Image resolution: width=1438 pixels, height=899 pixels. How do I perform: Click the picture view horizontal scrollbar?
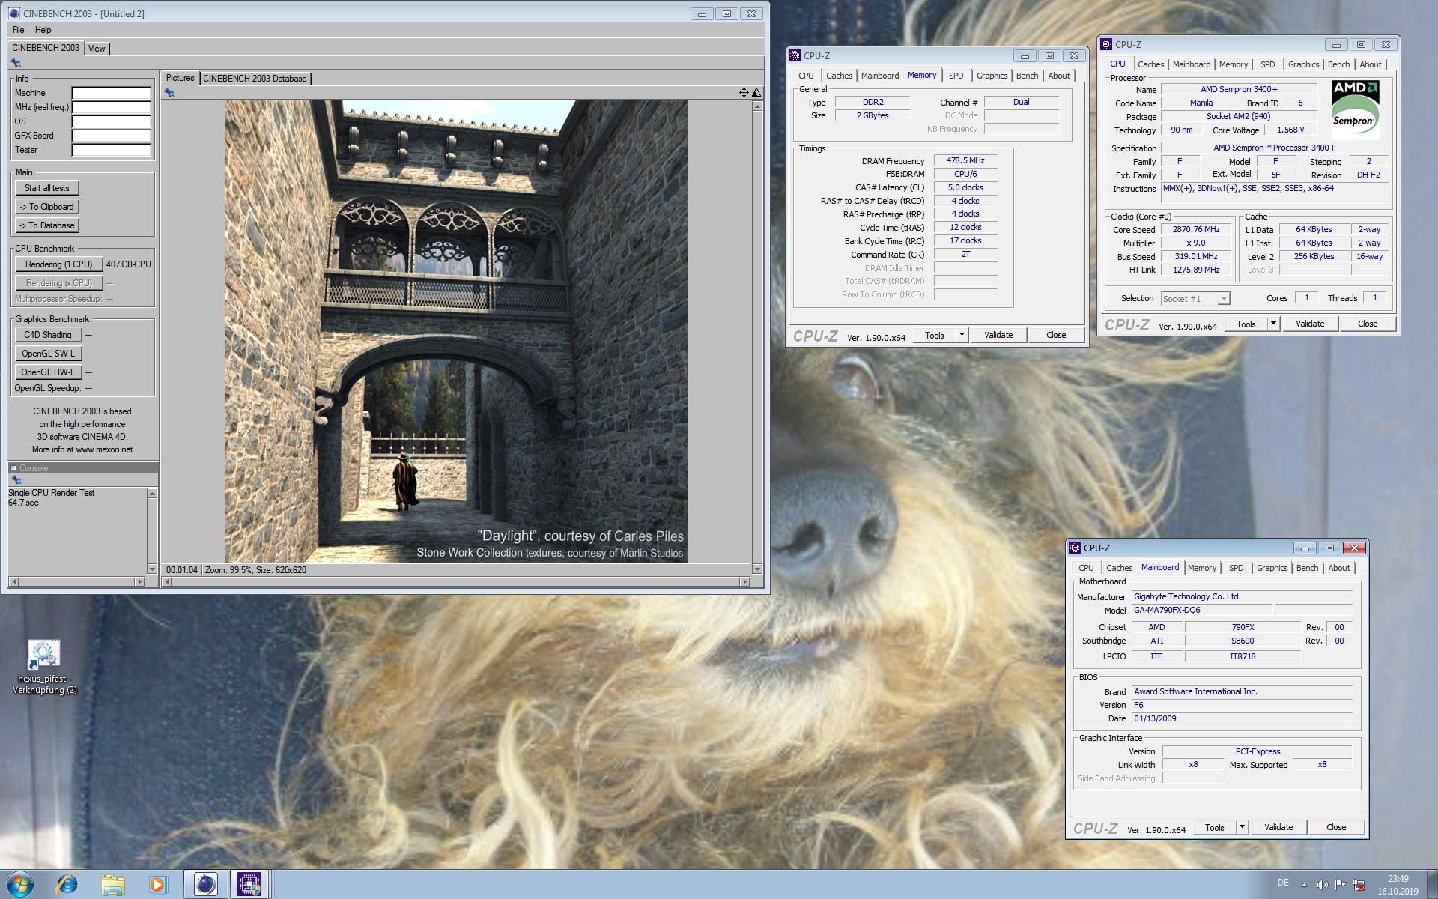(457, 581)
